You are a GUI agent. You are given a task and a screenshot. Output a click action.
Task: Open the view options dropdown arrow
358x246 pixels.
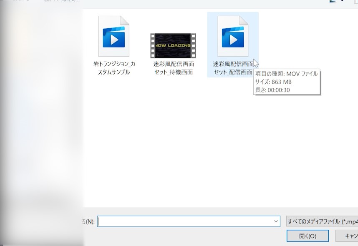pyautogui.click(x=343, y=1)
